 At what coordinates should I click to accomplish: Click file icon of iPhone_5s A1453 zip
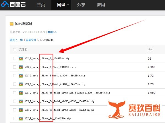coord(21,101)
